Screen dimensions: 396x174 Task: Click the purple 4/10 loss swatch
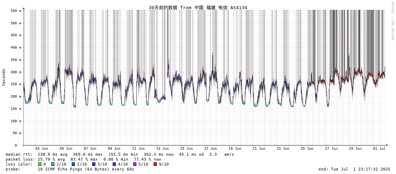pos(114,164)
